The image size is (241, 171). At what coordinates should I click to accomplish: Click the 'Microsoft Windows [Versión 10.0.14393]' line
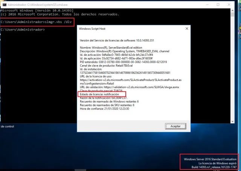37,11
